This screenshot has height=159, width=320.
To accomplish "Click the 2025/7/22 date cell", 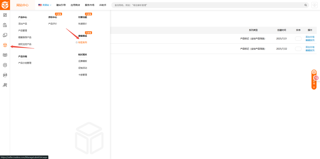I will coord(282,49).
